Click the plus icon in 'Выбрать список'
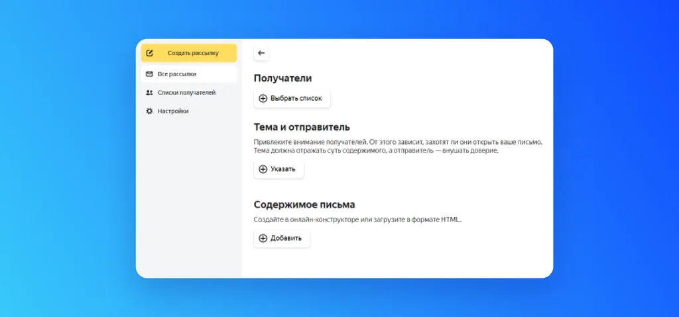The height and width of the screenshot is (317, 679). (x=263, y=98)
